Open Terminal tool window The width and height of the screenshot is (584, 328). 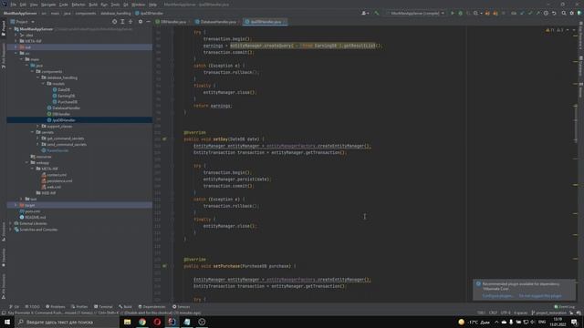[103, 307]
